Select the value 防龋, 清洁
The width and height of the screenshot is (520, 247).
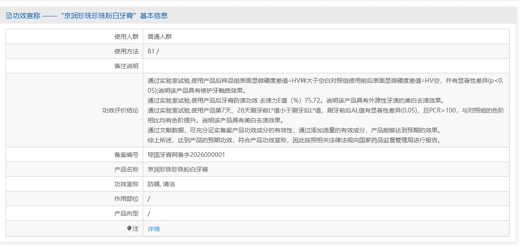tap(161, 184)
